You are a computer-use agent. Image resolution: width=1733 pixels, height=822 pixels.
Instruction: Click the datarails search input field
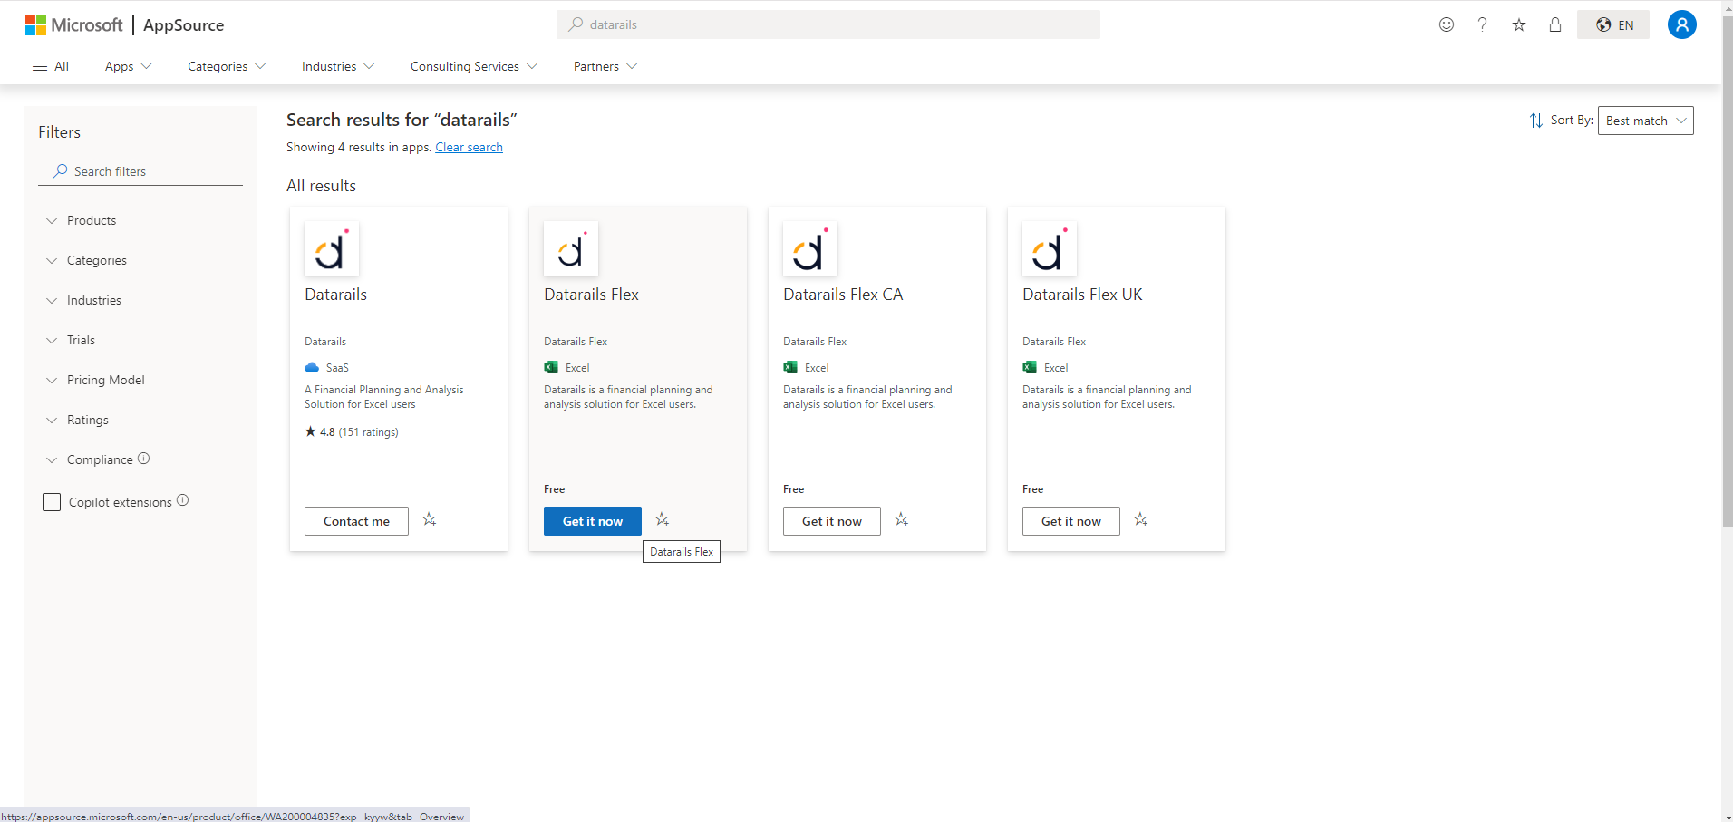828,24
